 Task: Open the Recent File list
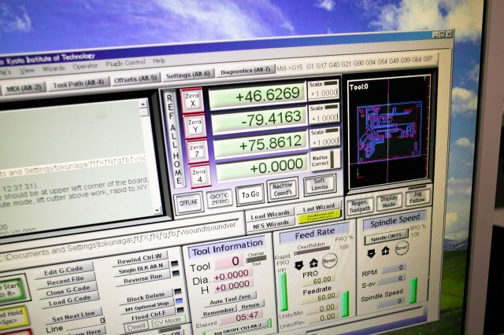[x=65, y=280]
